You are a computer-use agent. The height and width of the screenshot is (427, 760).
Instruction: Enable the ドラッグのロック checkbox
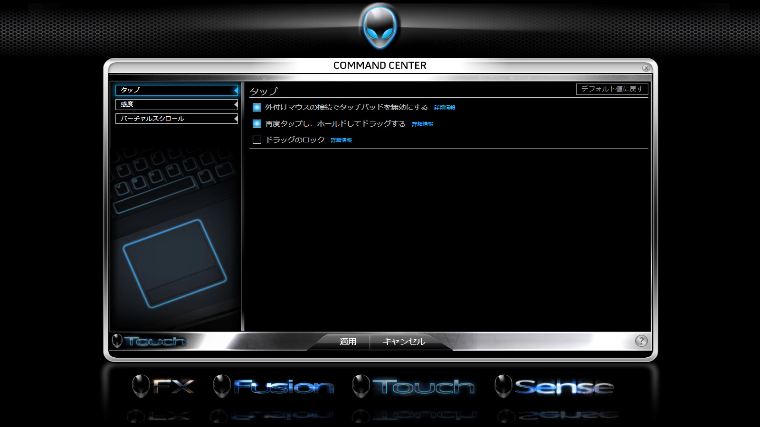tap(257, 140)
